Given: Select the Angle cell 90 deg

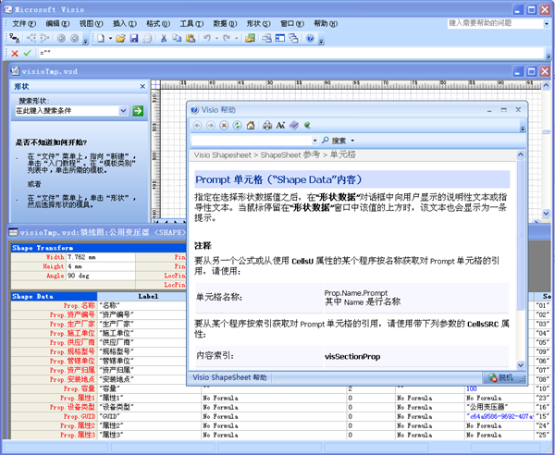Looking at the screenshot, I should (101, 276).
